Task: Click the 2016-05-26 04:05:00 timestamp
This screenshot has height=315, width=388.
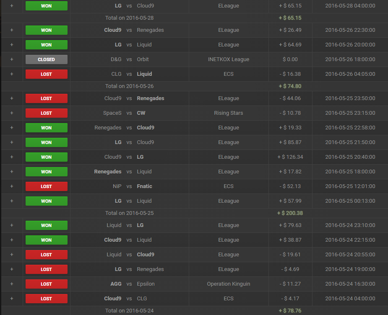Action: (x=350, y=74)
